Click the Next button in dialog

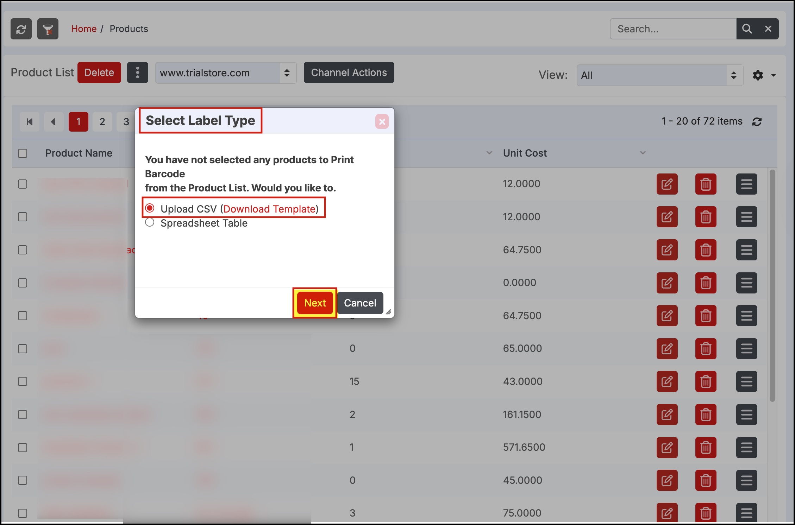pos(315,303)
